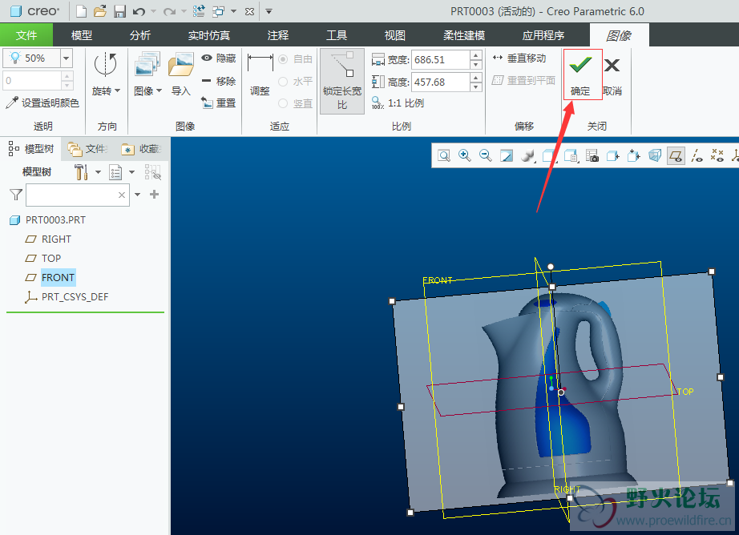Click the height (高度) input field
This screenshot has height=535, width=739.
(x=440, y=82)
